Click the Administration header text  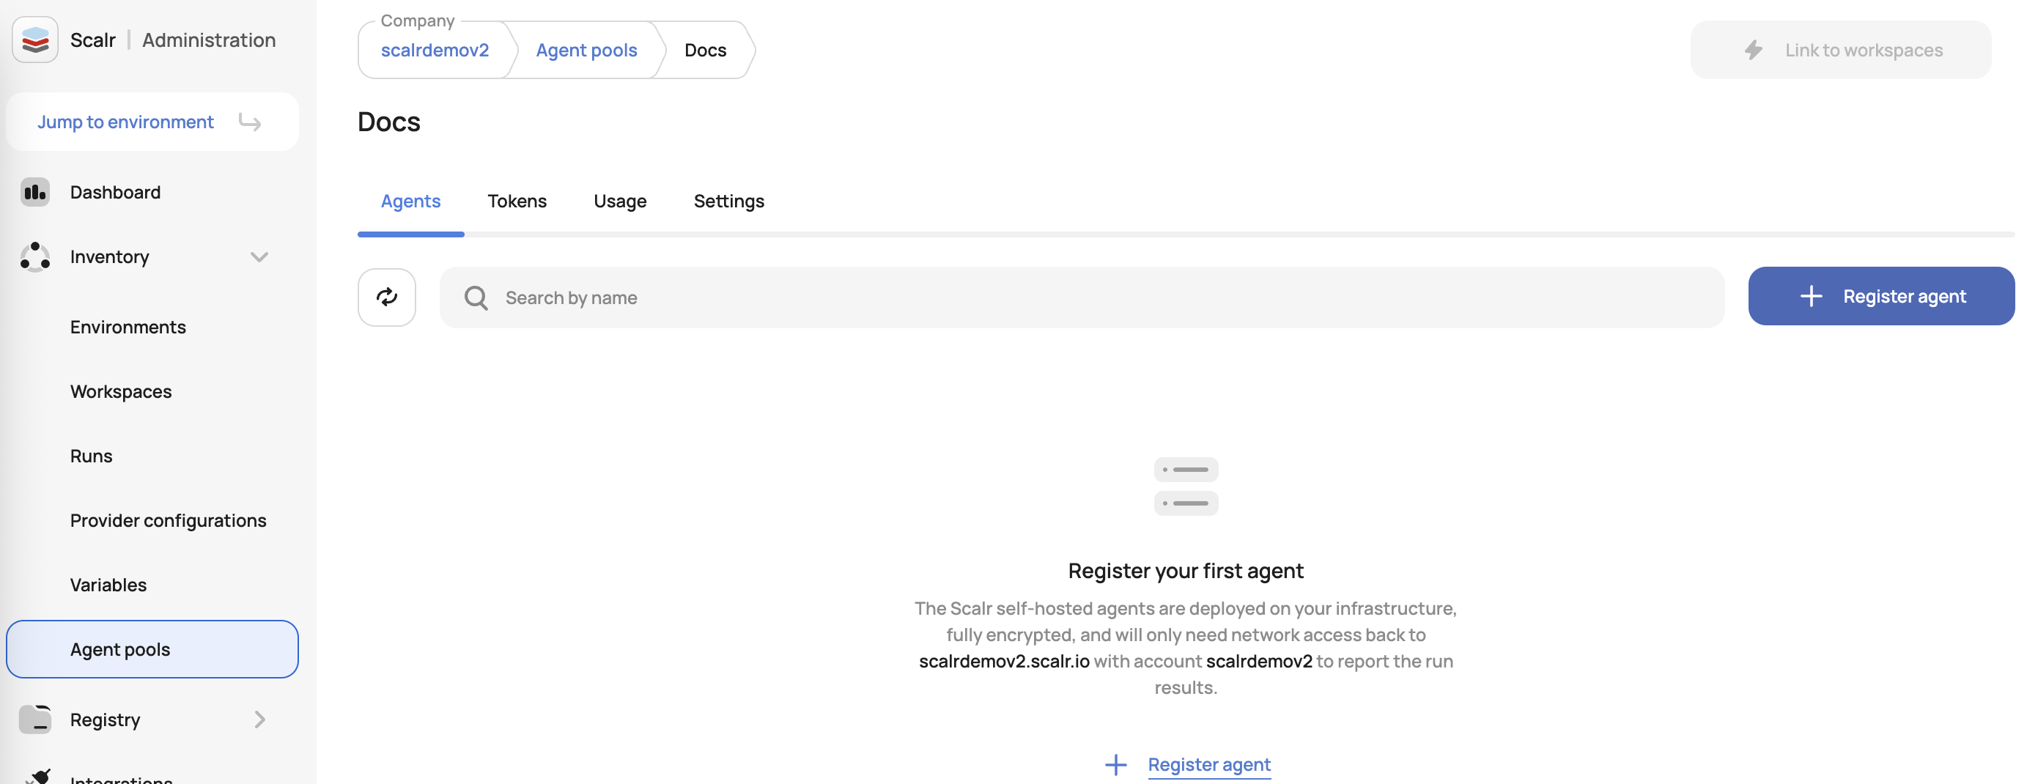tap(209, 40)
